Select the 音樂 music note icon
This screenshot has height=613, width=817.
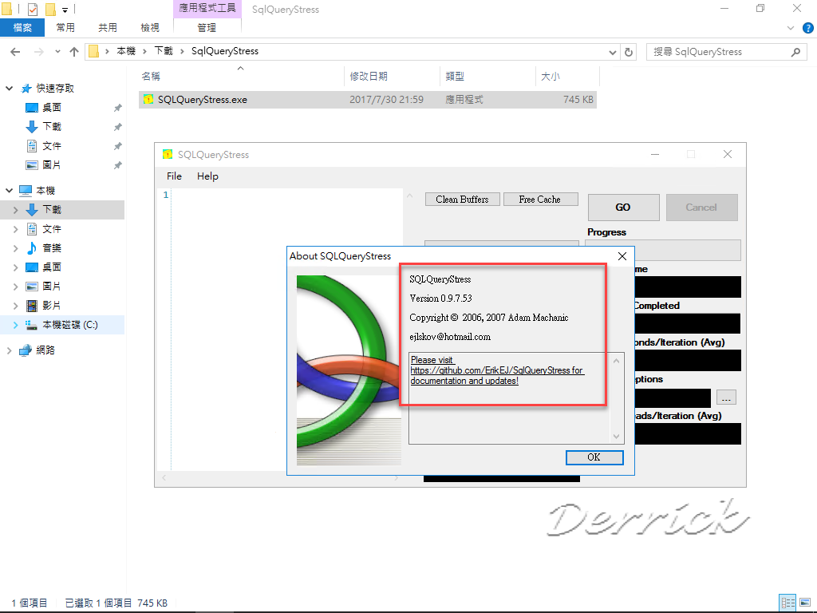click(x=32, y=248)
